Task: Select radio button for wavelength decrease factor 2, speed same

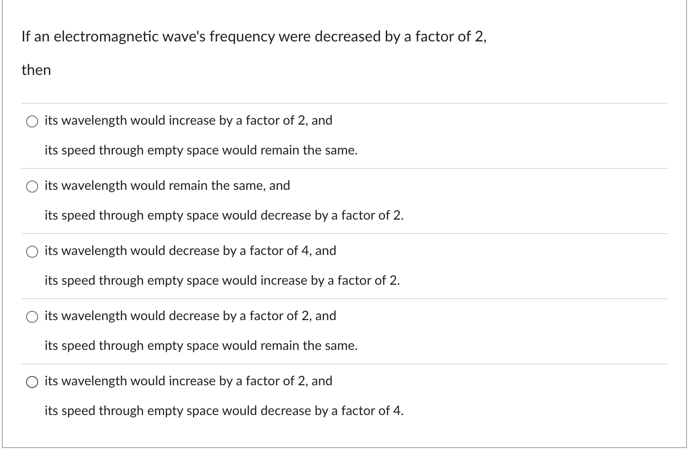Action: [32, 317]
